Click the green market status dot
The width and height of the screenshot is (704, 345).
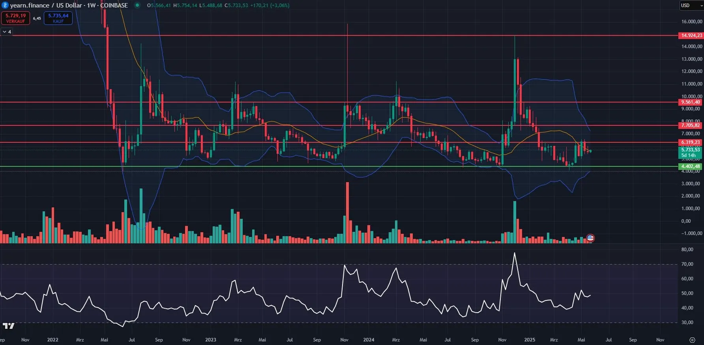tap(137, 6)
